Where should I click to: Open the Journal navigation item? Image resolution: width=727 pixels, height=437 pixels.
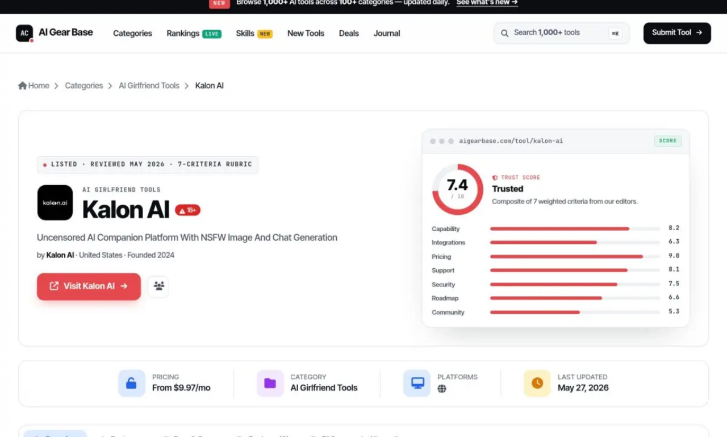[x=387, y=34]
